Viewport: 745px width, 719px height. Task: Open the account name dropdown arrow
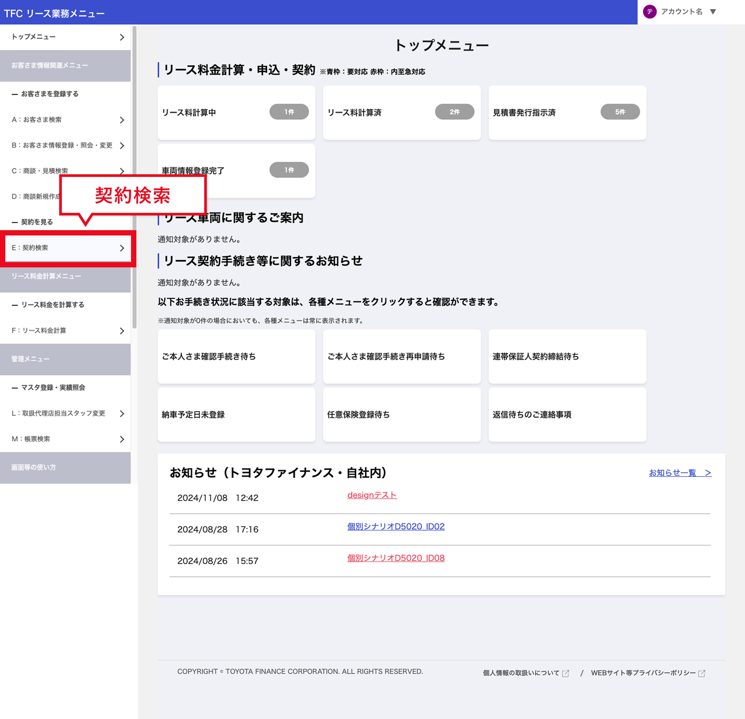(x=713, y=12)
